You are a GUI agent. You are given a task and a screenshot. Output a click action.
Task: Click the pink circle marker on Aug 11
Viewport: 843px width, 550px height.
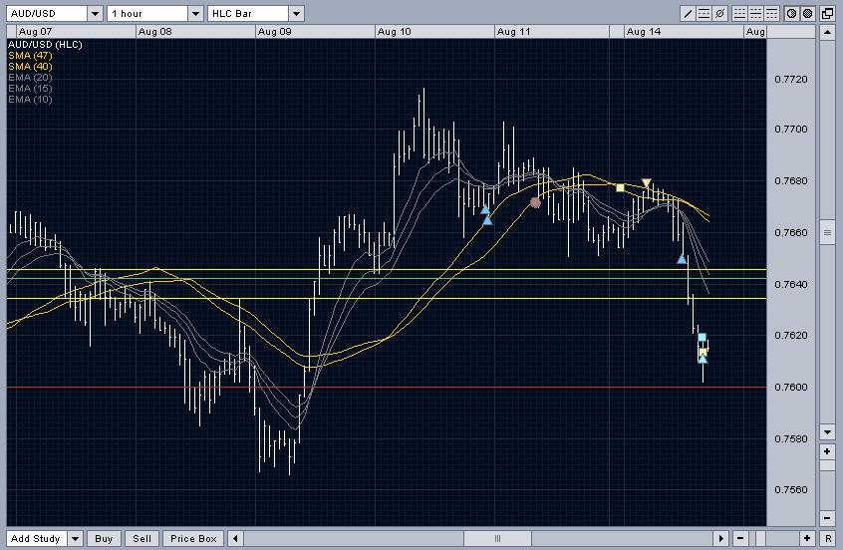point(535,202)
